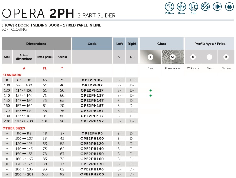This screenshot has height=178, width=236.
Task: Click product code OPE2PH200
Action: click(x=92, y=174)
